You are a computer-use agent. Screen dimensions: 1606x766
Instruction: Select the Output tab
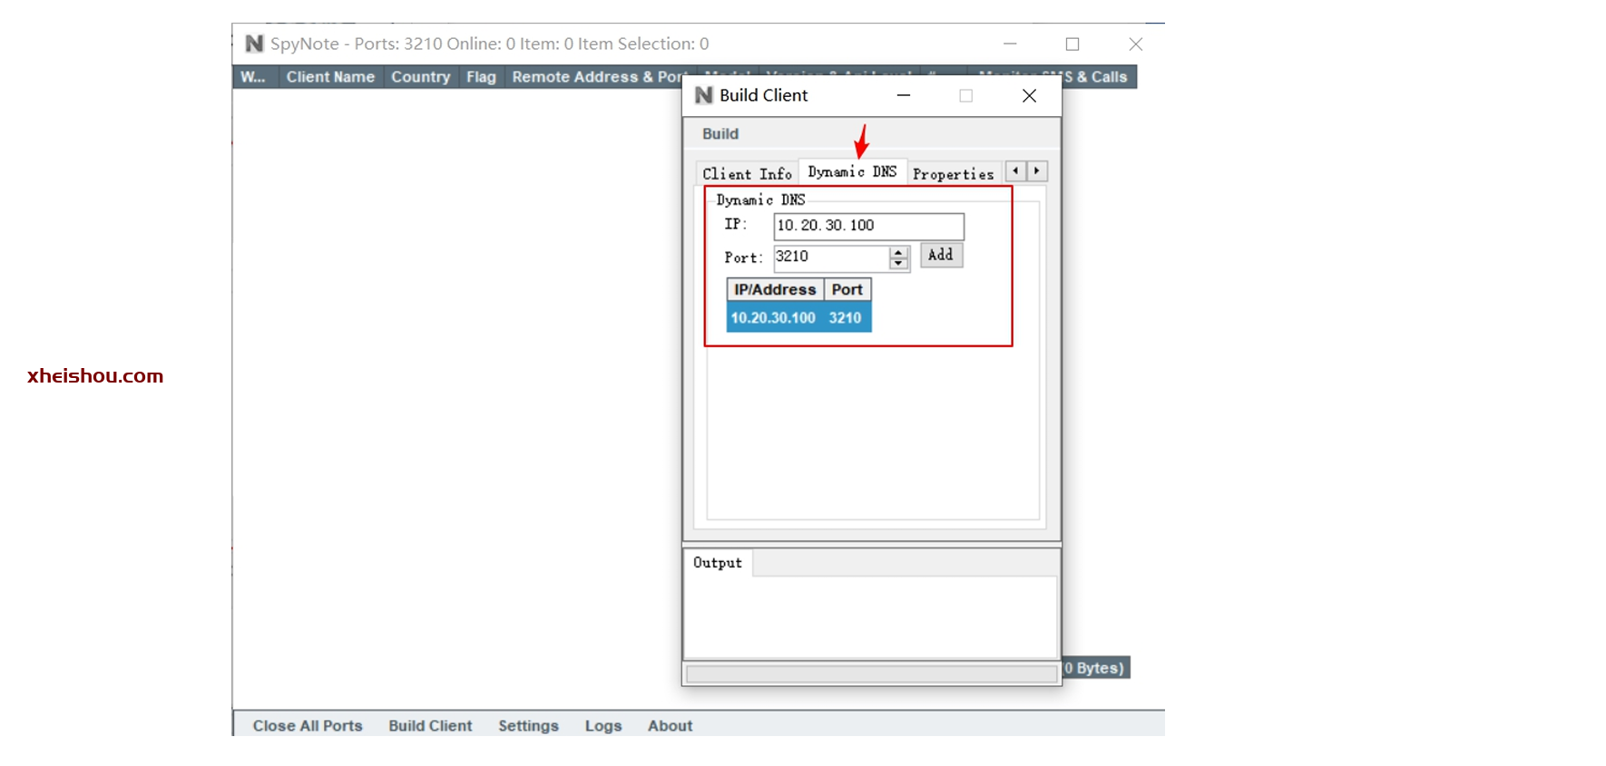pyautogui.click(x=718, y=562)
